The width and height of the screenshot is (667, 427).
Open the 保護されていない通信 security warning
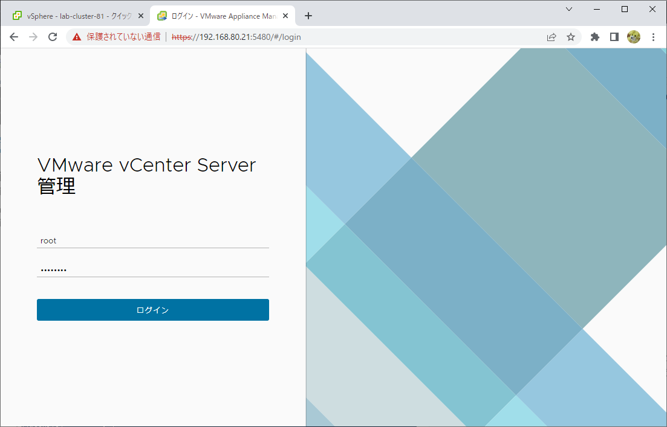(x=116, y=37)
